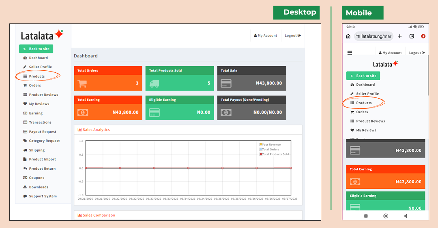Image resolution: width=438 pixels, height=228 pixels.
Task: Open Shipping in the desktop sidebar
Action: click(x=34, y=150)
